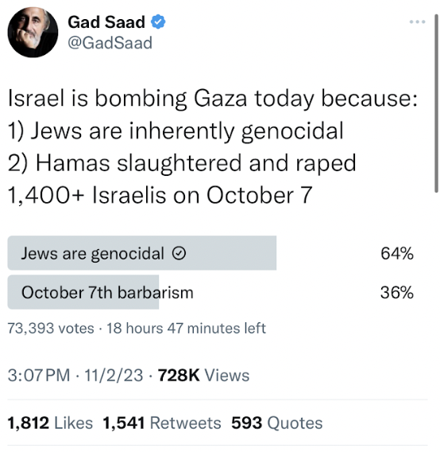Open the 1,541 Retweets list

point(162,423)
